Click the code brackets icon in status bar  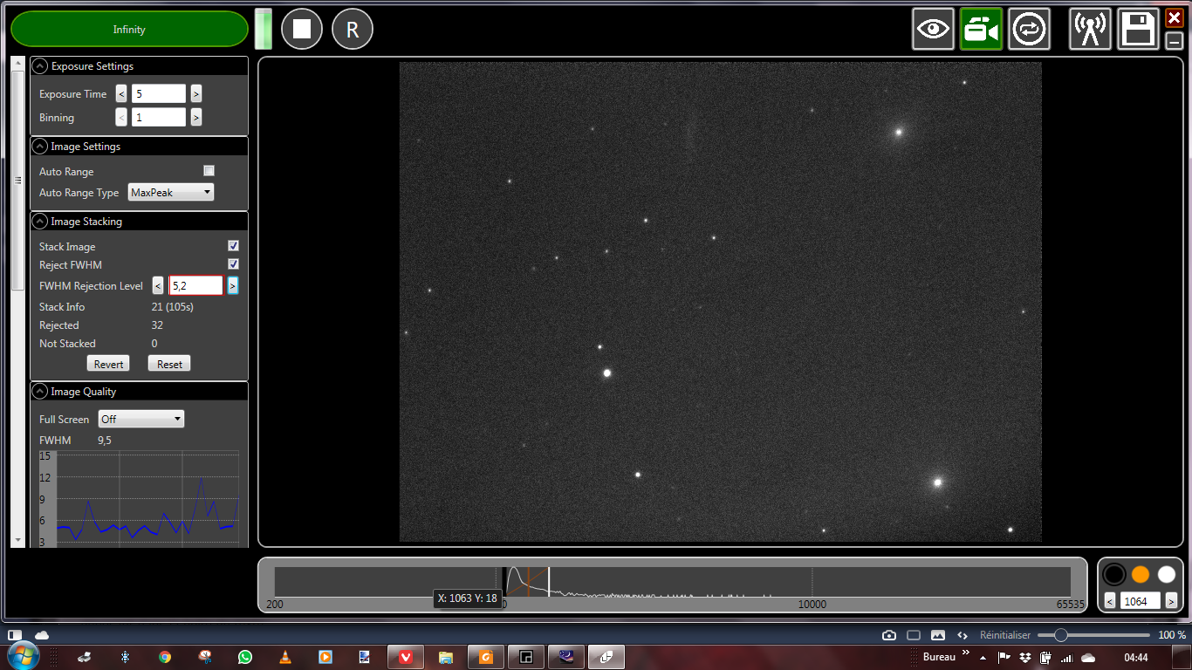(963, 635)
